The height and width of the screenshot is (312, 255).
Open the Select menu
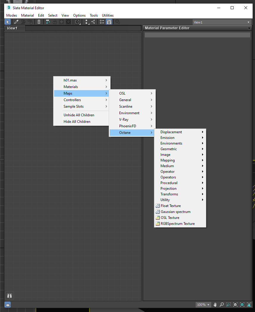(x=53, y=15)
